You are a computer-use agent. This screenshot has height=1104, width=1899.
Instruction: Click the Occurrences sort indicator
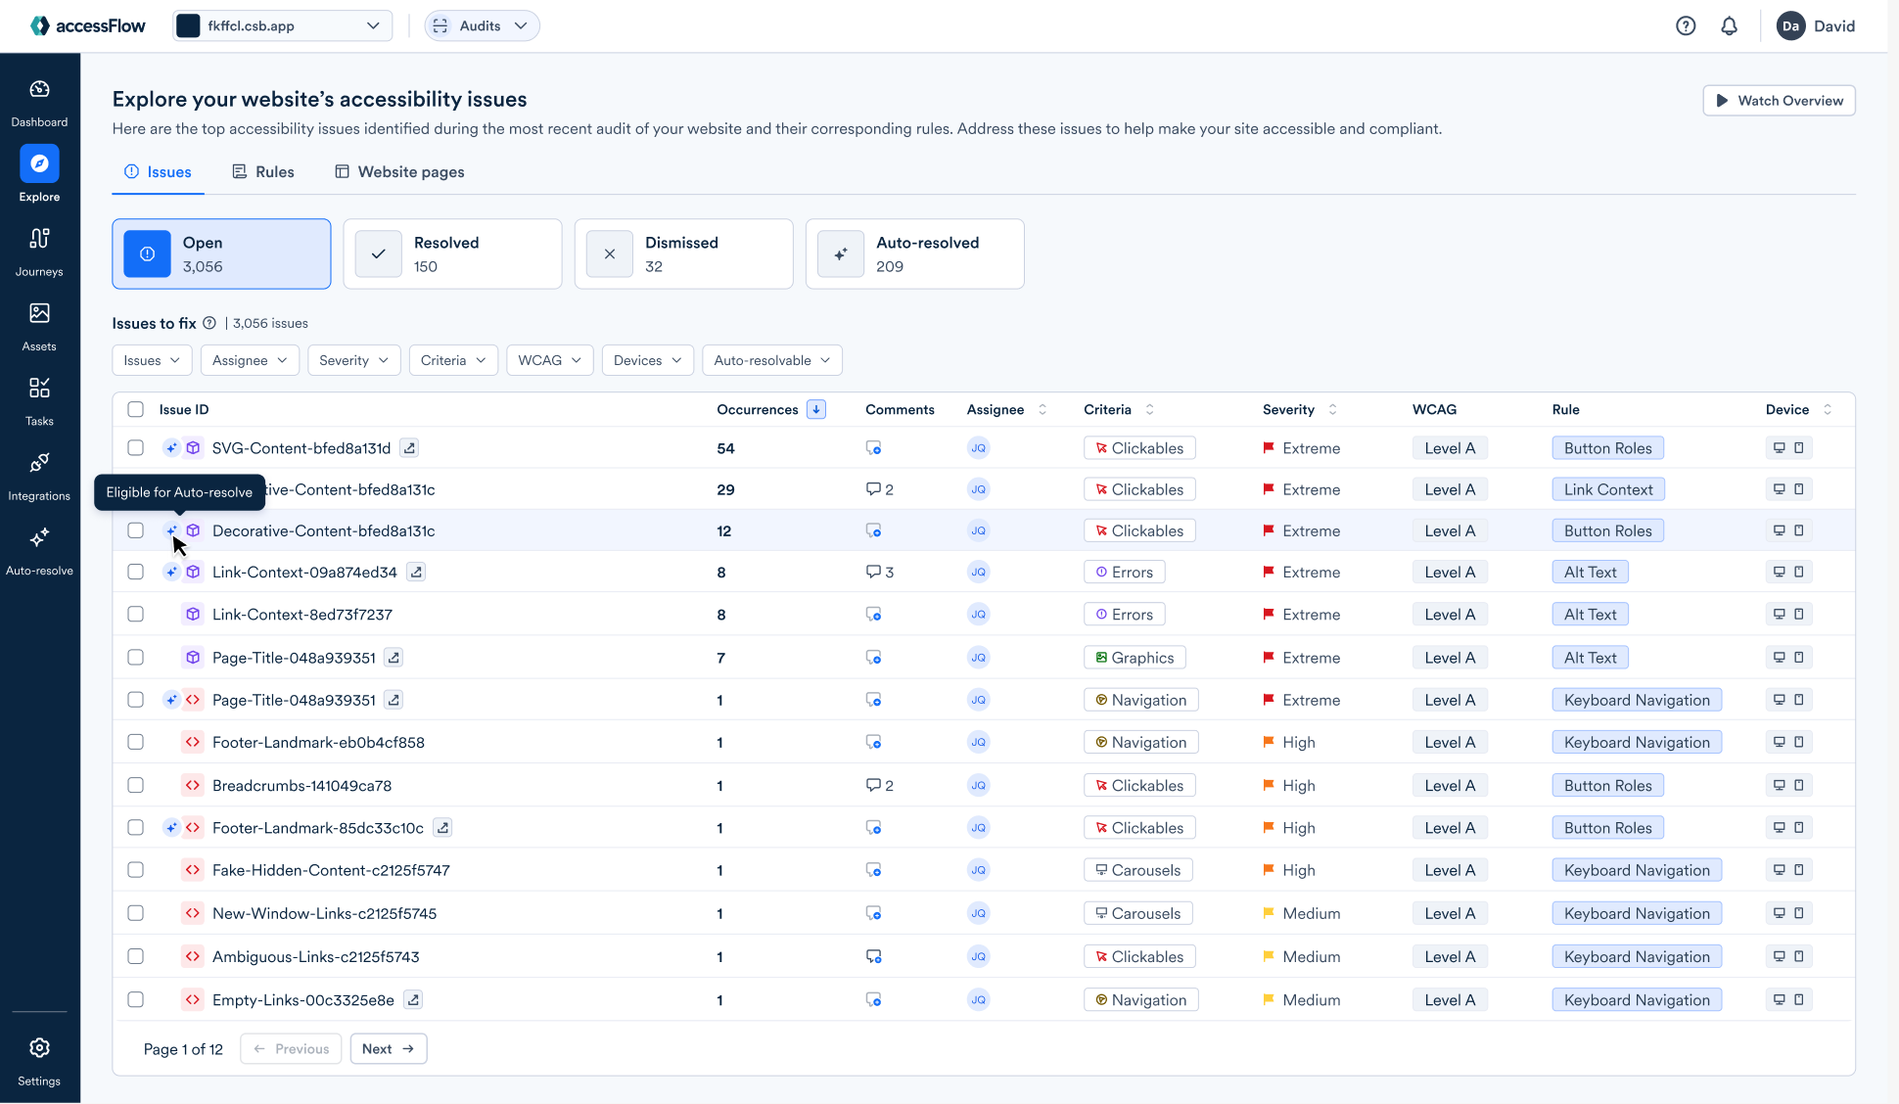point(816,409)
